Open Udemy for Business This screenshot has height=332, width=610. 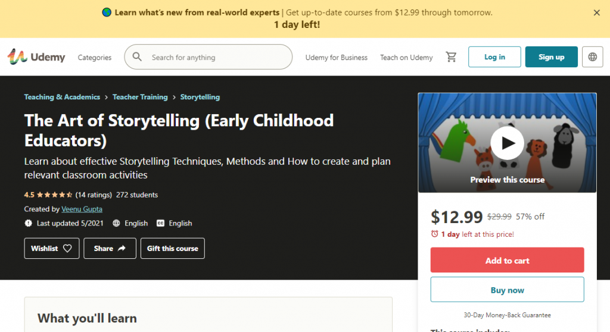point(337,58)
